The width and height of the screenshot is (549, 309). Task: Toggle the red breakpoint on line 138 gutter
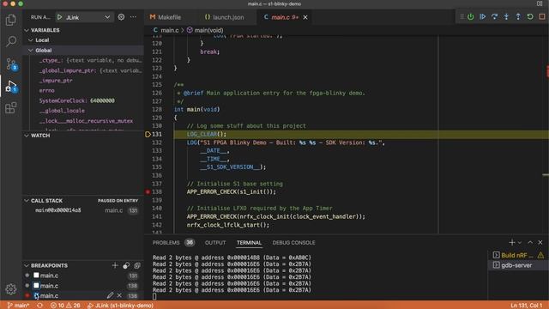click(x=148, y=192)
